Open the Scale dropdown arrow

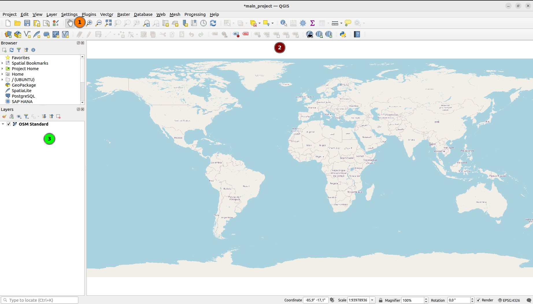pyautogui.click(x=372, y=300)
